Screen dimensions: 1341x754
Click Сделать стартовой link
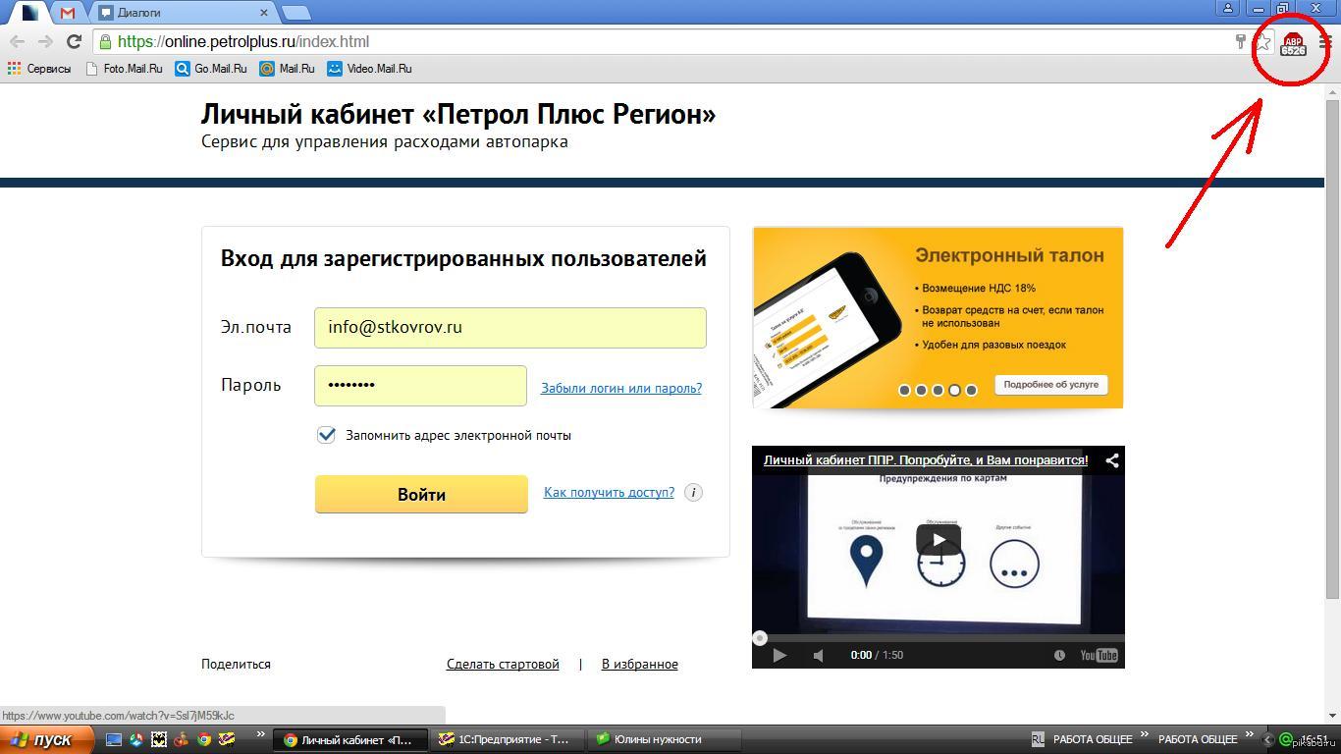(503, 664)
